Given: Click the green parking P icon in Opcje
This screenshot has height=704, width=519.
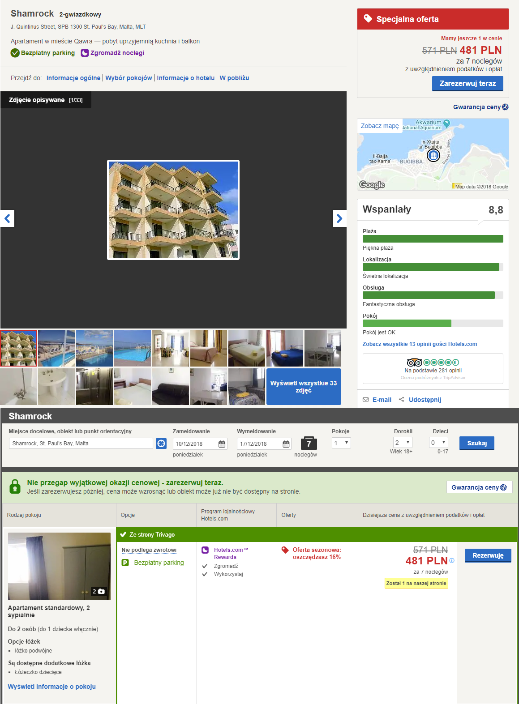Looking at the screenshot, I should (125, 563).
